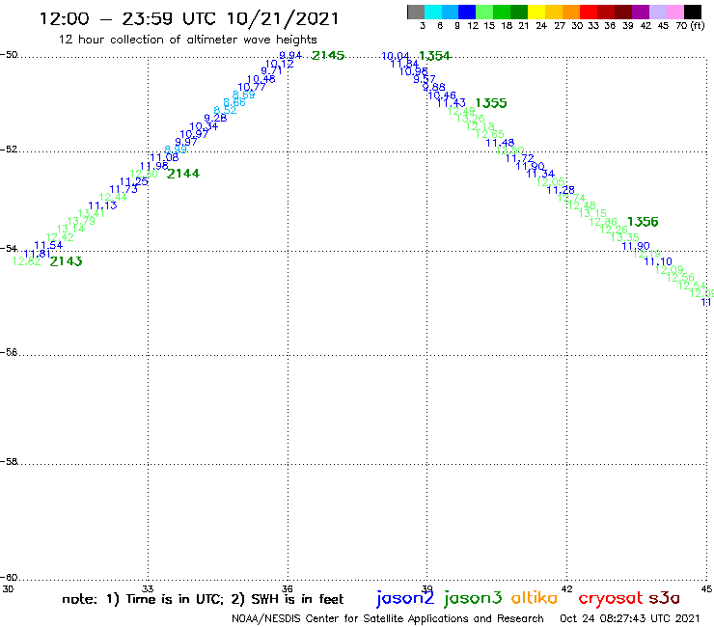The height and width of the screenshot is (627, 714).
Task: Click the wave height value 11.10
Action: coord(658,261)
